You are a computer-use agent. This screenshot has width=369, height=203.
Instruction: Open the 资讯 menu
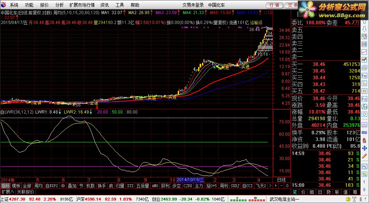click(104, 5)
